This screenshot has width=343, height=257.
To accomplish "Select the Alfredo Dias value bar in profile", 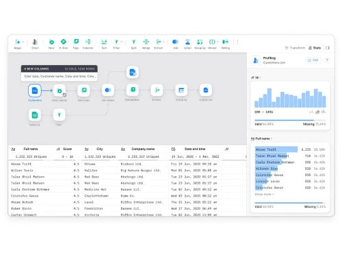I will click(266, 169).
